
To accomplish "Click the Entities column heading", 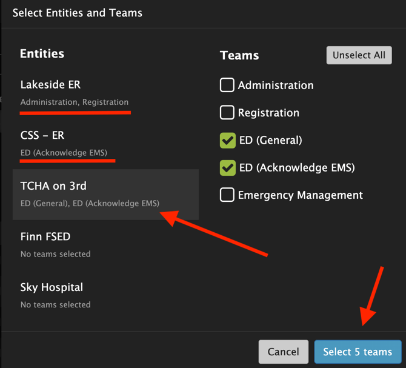I will [x=42, y=53].
